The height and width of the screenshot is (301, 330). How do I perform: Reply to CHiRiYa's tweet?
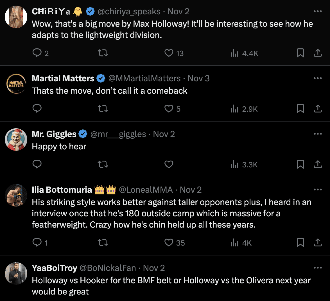[37, 53]
